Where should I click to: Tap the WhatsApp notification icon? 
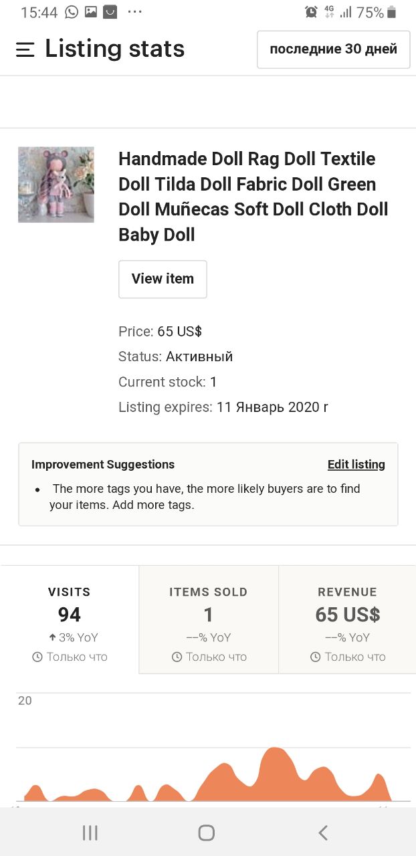point(72,12)
